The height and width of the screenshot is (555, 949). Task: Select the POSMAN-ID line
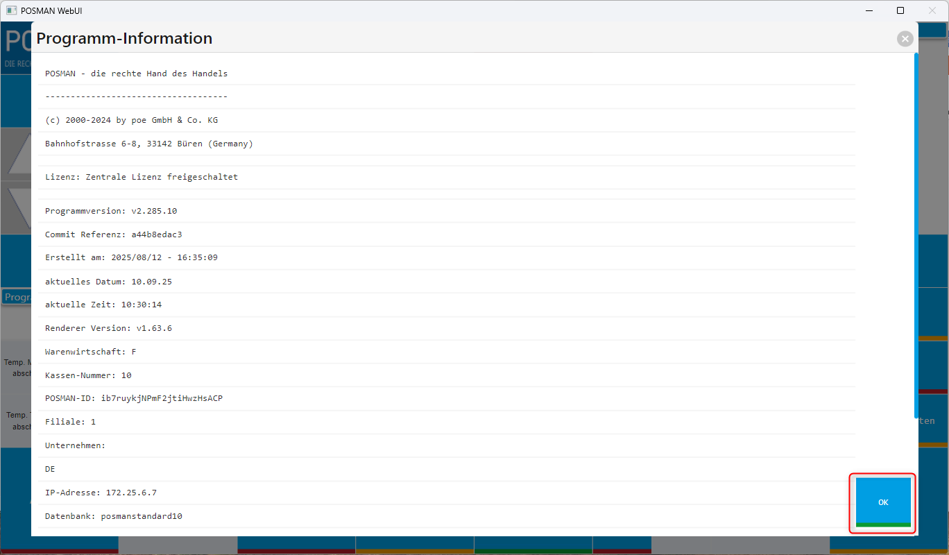(133, 398)
